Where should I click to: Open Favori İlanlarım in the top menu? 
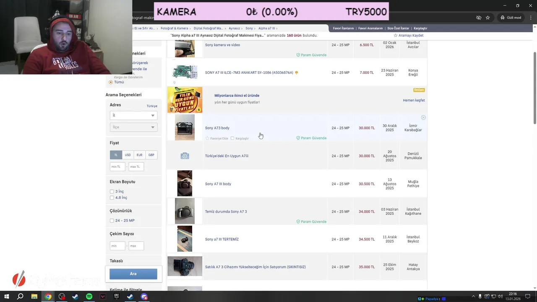[x=343, y=29]
